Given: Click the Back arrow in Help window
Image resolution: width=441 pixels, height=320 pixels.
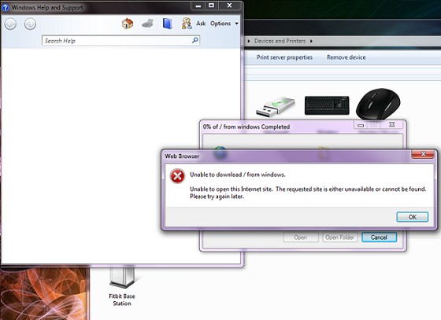Looking at the screenshot, I should [10, 24].
